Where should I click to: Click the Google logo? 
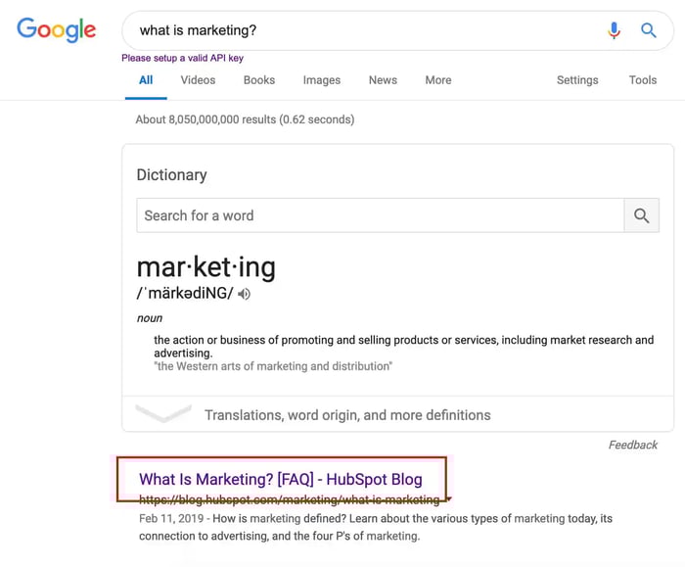(57, 29)
